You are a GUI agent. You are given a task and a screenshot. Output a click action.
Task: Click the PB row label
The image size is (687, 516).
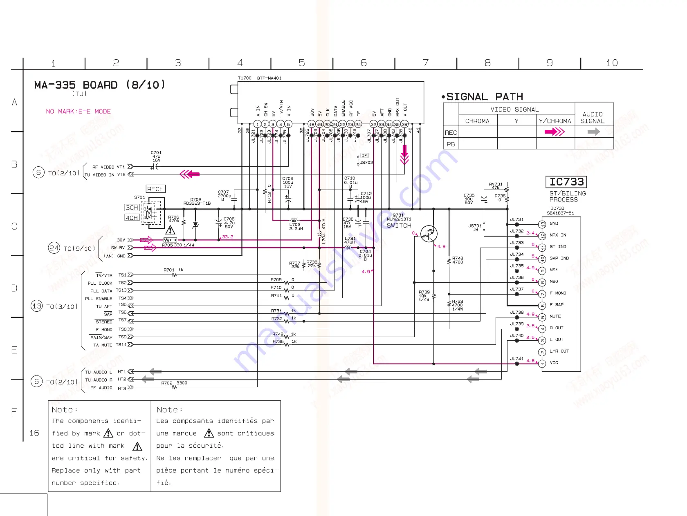[x=451, y=144]
